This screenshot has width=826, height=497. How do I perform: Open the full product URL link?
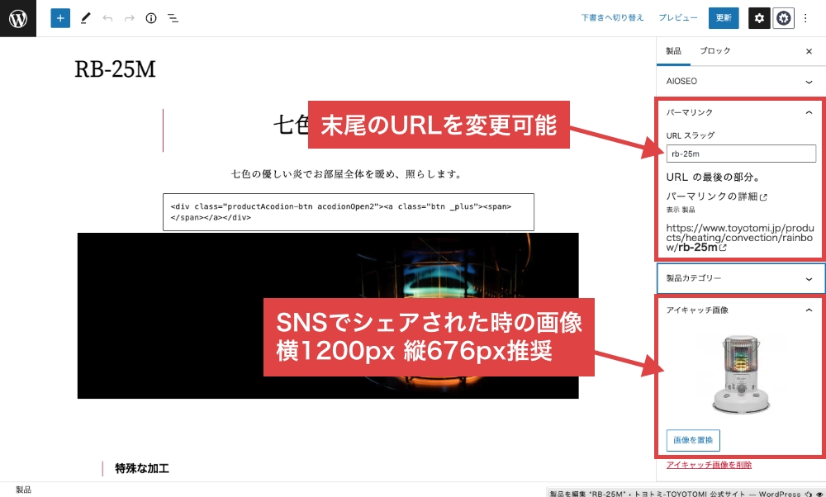pos(739,238)
